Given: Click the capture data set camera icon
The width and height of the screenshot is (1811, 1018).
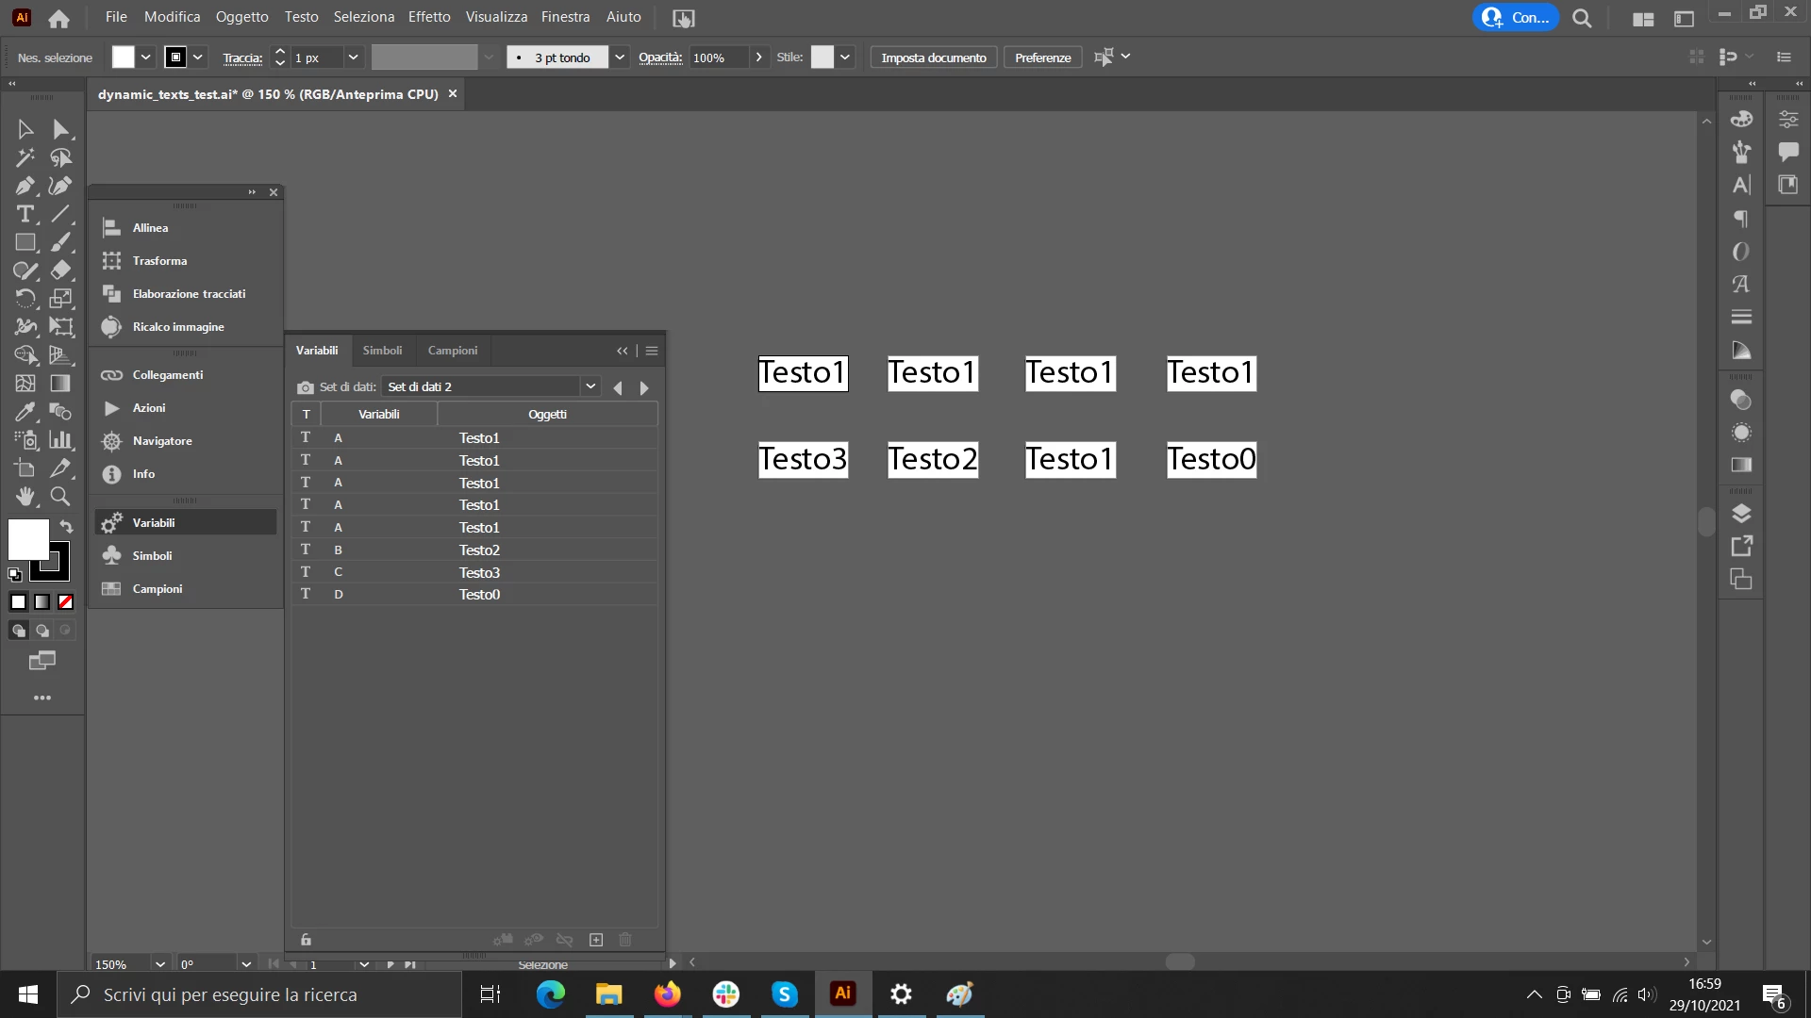Looking at the screenshot, I should click(x=305, y=387).
